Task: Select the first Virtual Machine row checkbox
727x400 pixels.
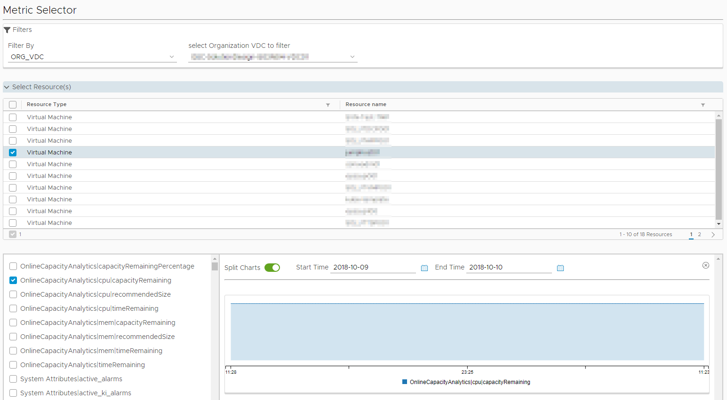Action: [13, 117]
